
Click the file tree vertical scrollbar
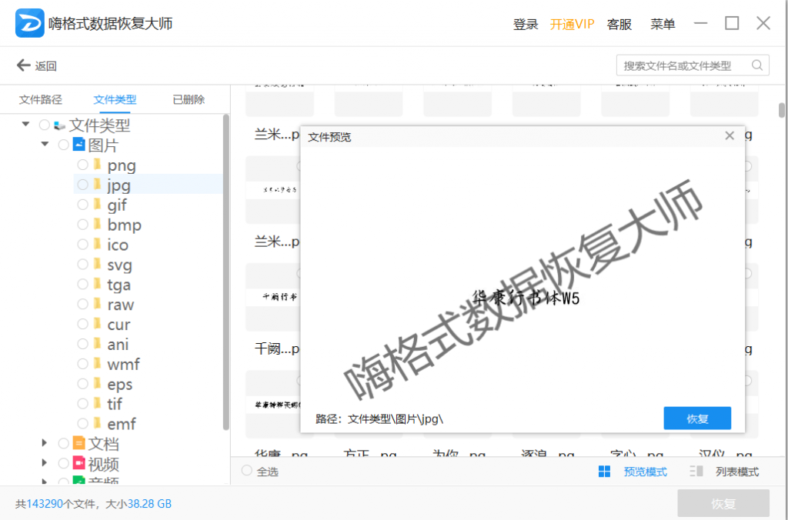click(226, 272)
